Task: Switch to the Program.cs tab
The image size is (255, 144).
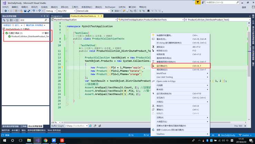Action: tap(57, 16)
